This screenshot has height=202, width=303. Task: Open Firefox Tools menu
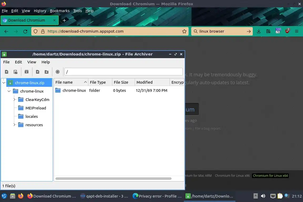click(78, 11)
